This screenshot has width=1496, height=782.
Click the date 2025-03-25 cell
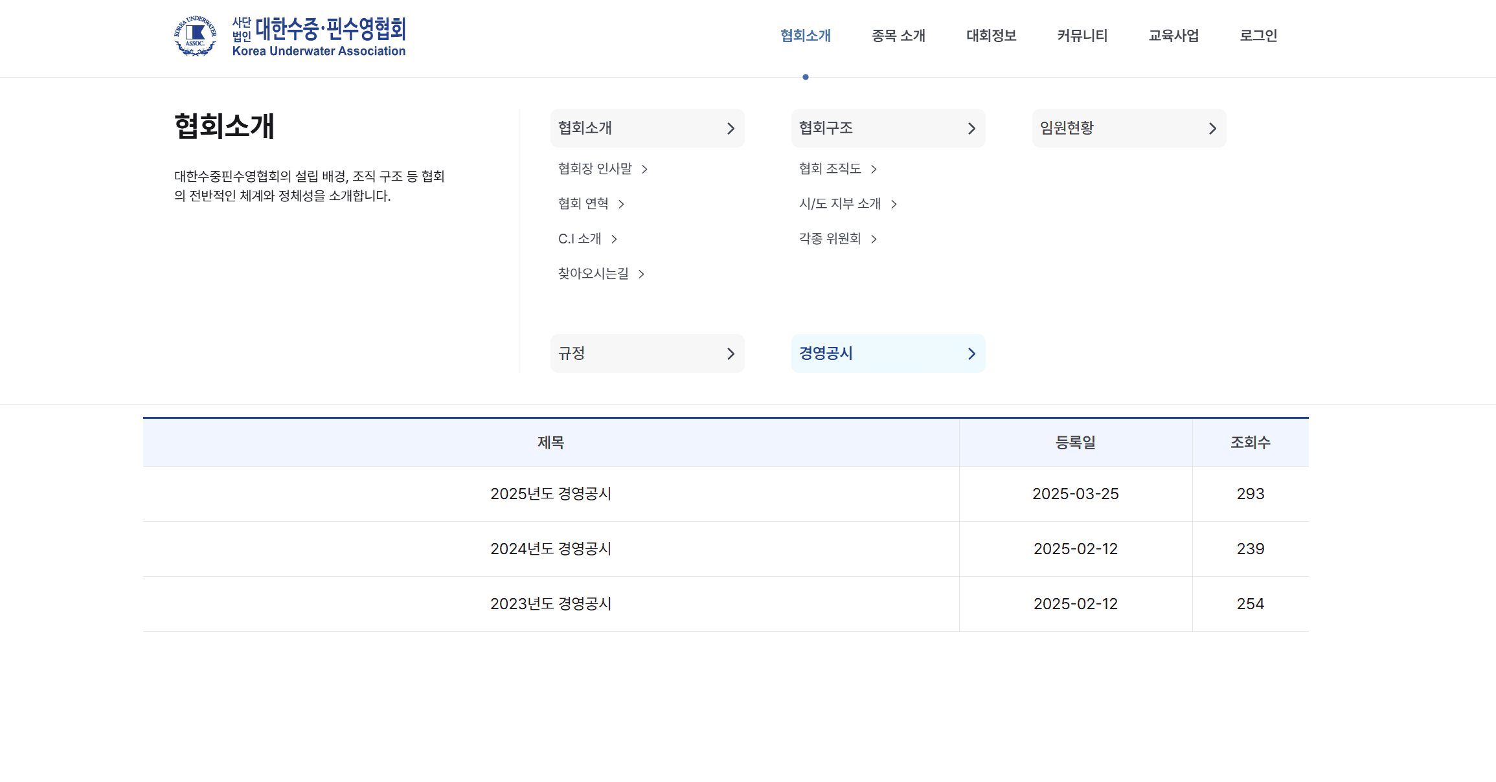(x=1075, y=494)
